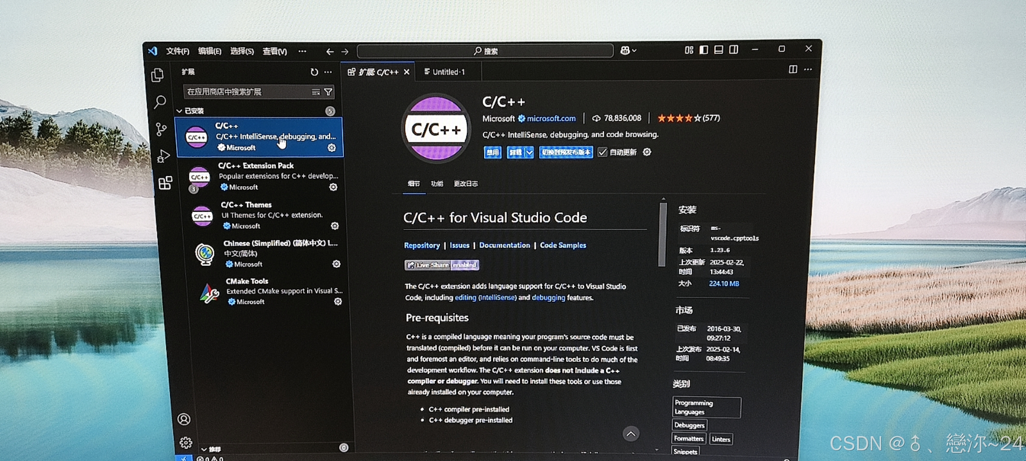Click the Accounts icon above the settings gear
The image size is (1026, 461).
point(184,420)
